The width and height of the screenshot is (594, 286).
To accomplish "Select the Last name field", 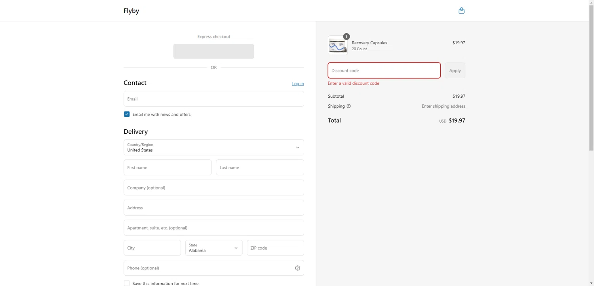I will [x=260, y=168].
